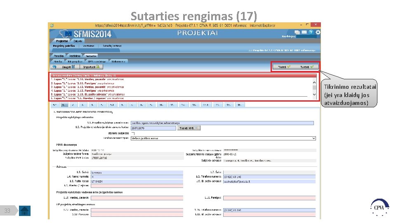Open Vertinimai menu item
The height and width of the screenshot is (223, 396).
pos(89,46)
